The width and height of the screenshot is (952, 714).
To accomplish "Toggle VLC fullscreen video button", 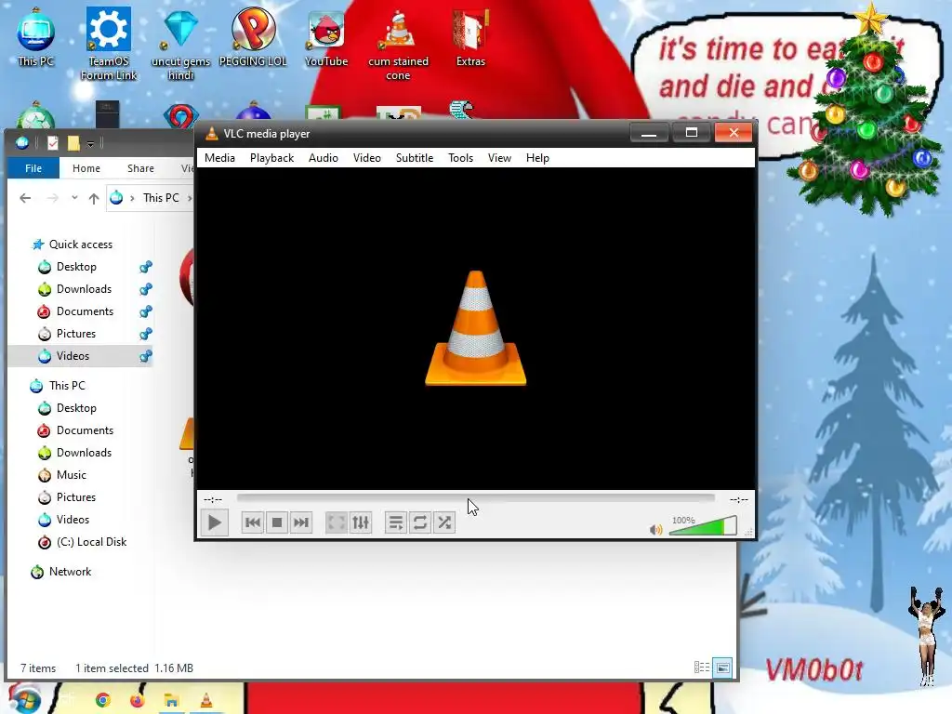I will [x=337, y=522].
